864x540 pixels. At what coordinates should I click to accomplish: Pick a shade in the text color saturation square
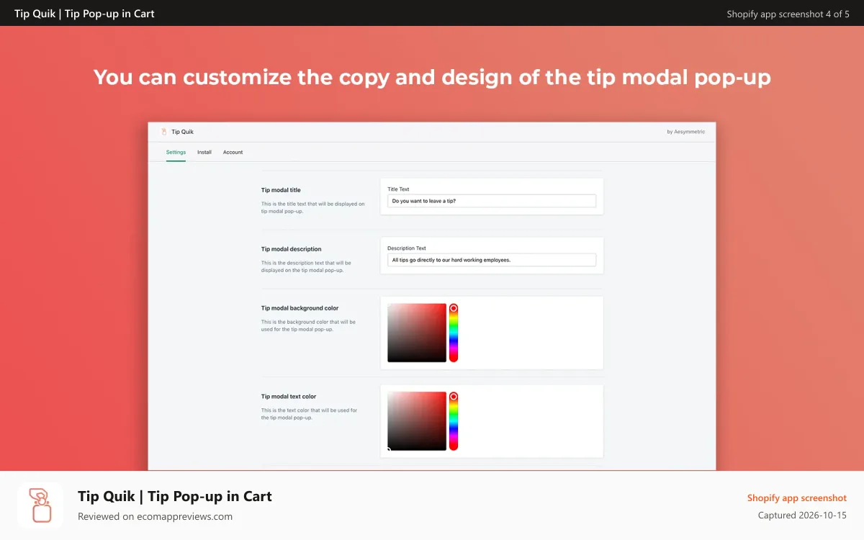[x=417, y=421]
